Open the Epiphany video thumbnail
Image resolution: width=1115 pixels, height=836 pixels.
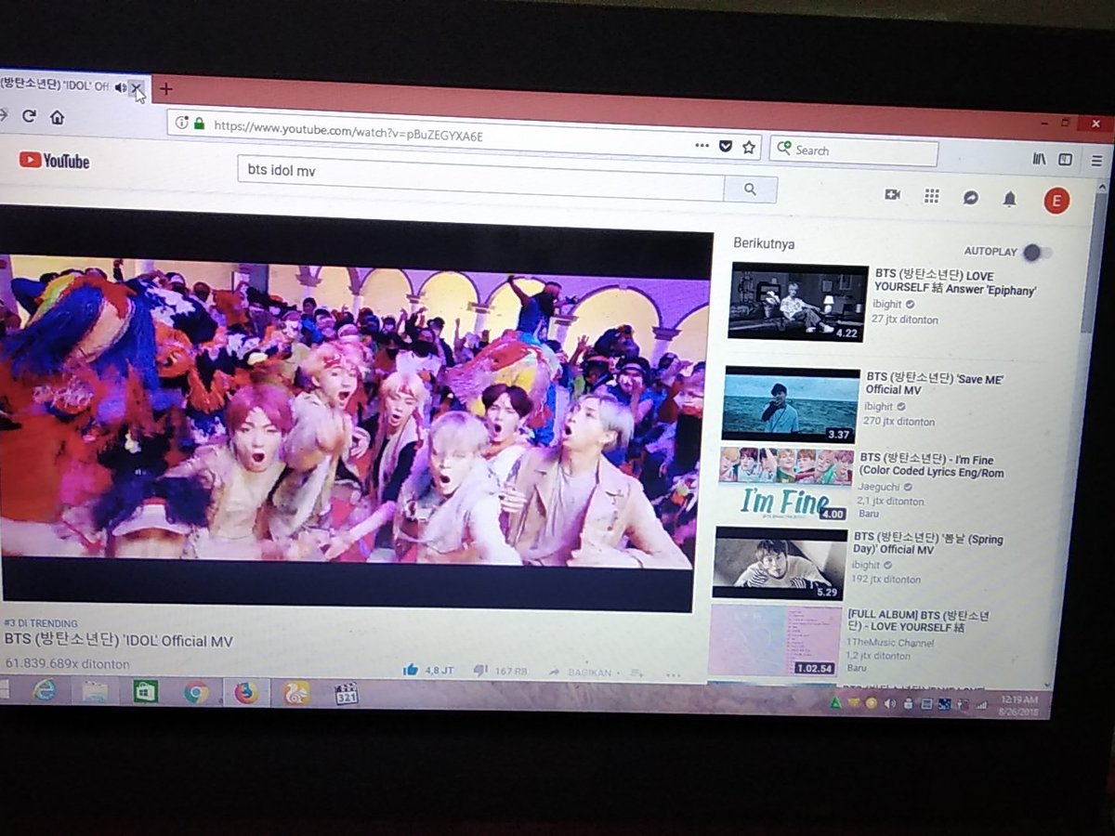[799, 302]
